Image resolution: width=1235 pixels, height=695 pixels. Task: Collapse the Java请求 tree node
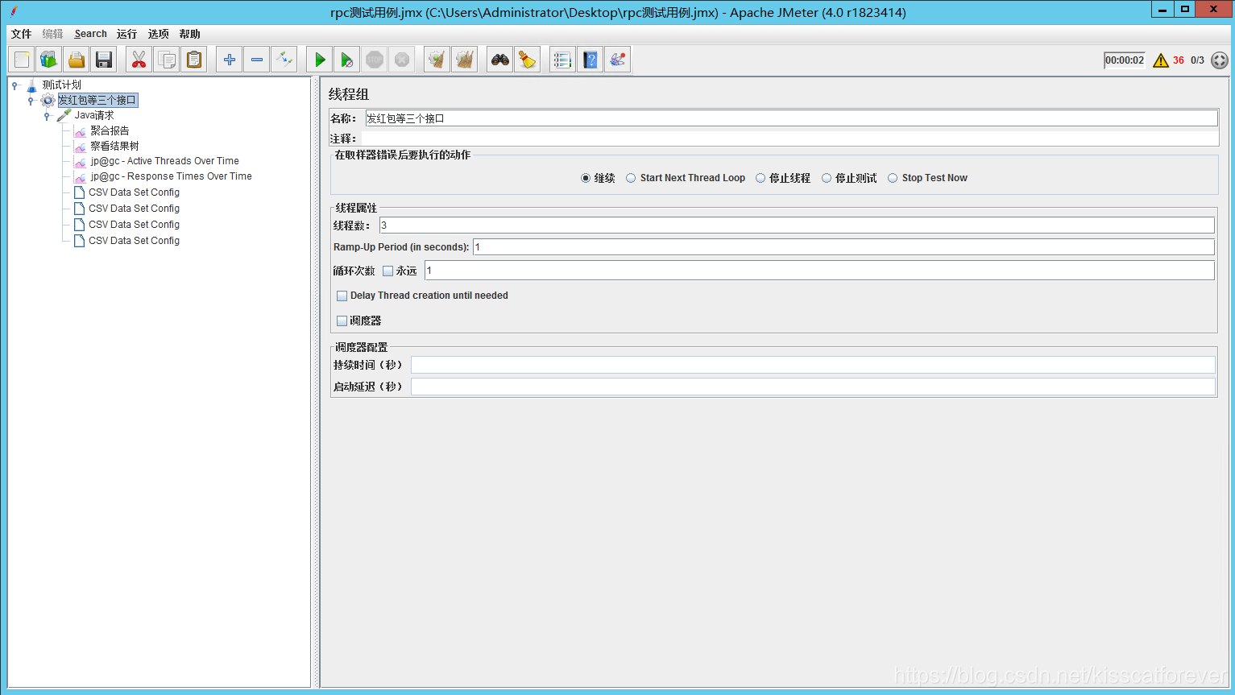(47, 116)
